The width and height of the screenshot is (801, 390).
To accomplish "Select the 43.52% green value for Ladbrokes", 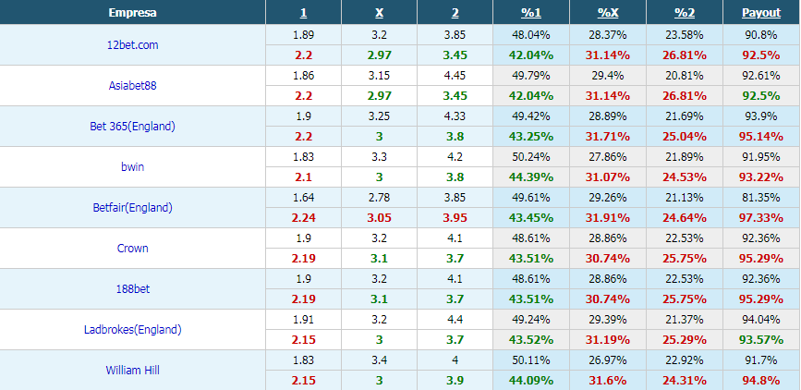I will [x=530, y=340].
